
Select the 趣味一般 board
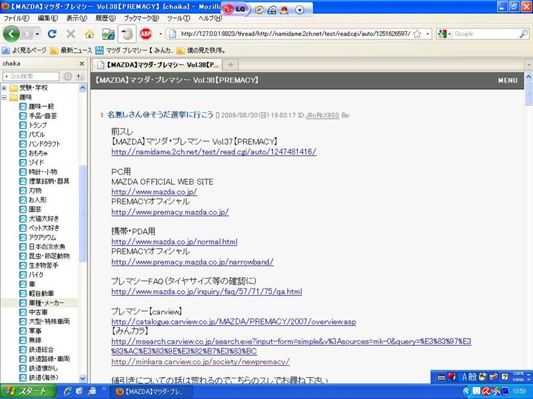tap(41, 106)
